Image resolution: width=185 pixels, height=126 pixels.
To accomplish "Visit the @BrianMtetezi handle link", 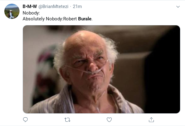I will click(53, 6).
